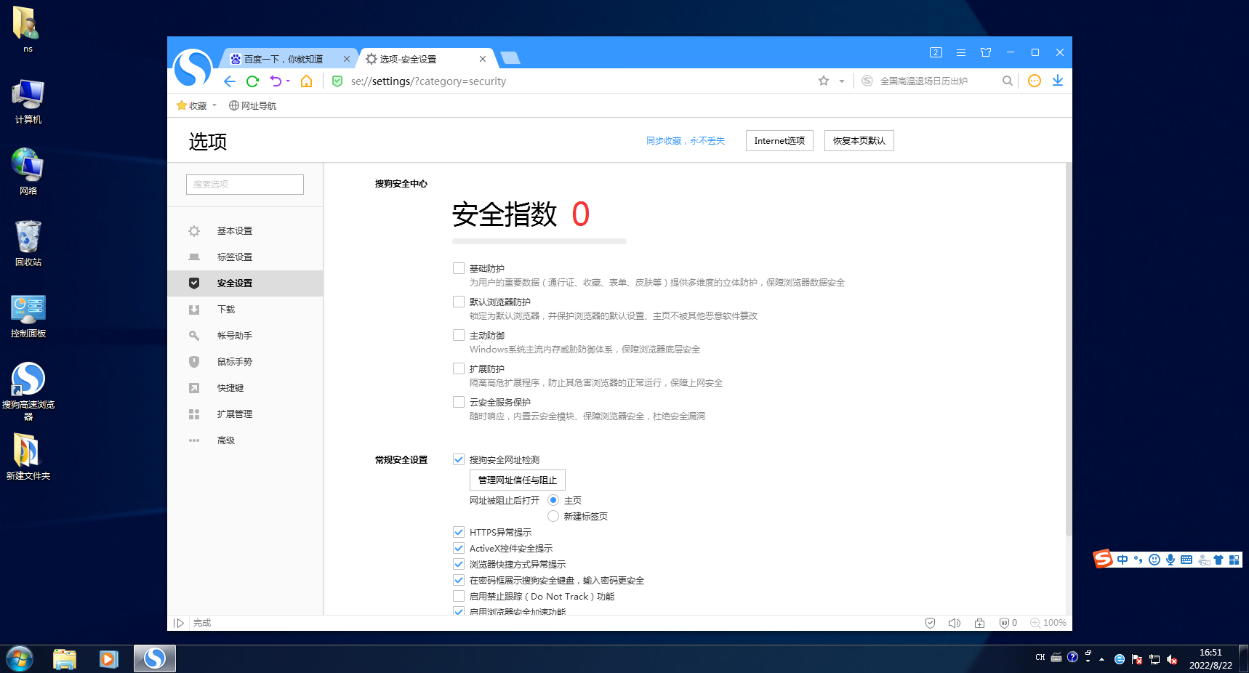Open the 网址导航 bookmark link

pyautogui.click(x=252, y=105)
